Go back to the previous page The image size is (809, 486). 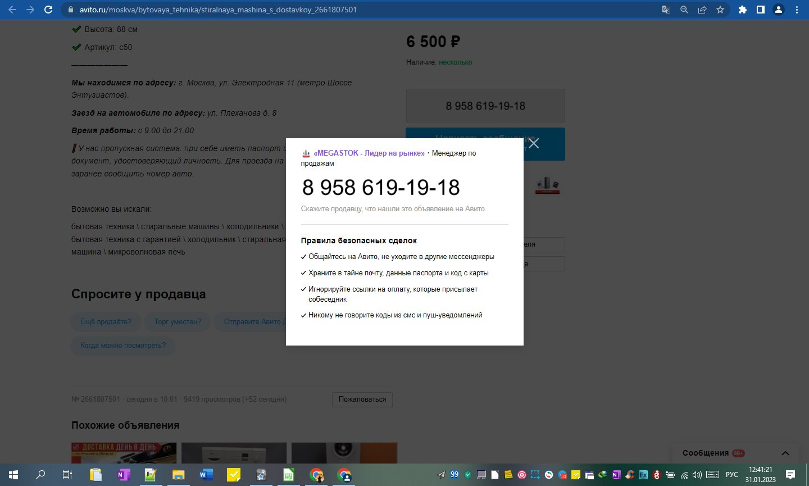click(12, 10)
